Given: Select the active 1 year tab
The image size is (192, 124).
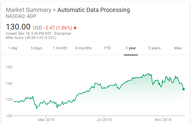Looking at the screenshot, I should (x=131, y=48).
